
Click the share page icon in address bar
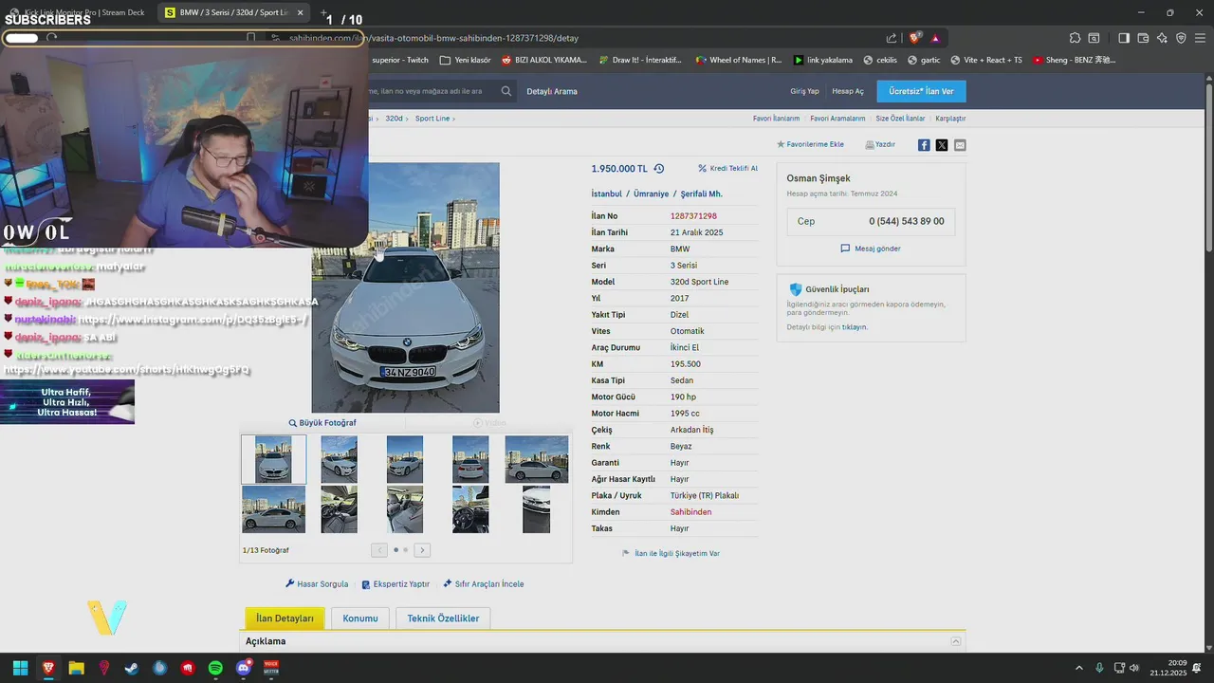click(x=892, y=38)
